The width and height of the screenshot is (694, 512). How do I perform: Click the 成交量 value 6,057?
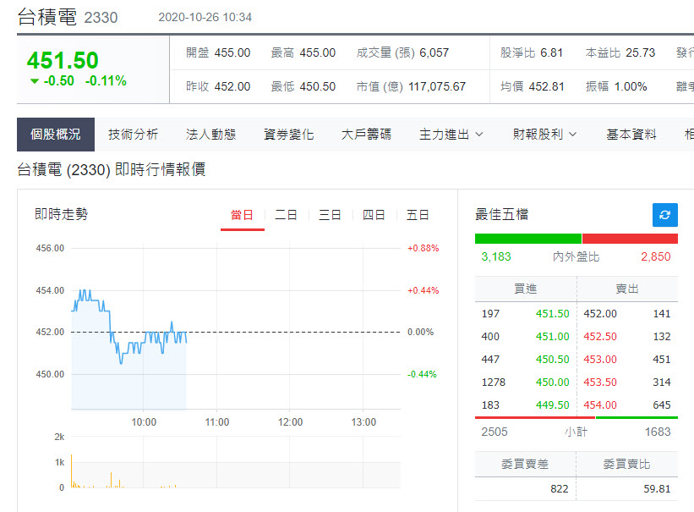434,52
